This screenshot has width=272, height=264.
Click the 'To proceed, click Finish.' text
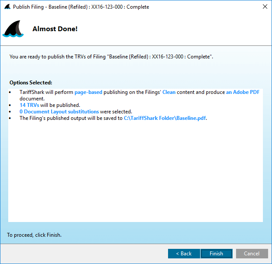(34, 235)
